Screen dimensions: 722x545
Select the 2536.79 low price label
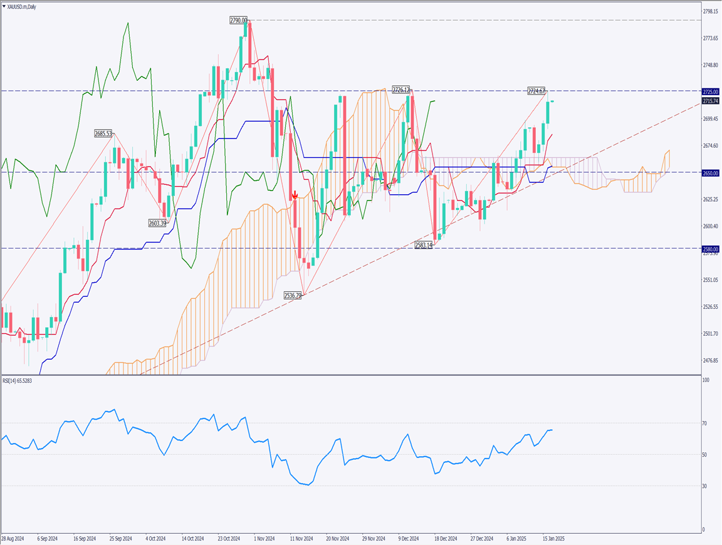(x=293, y=295)
